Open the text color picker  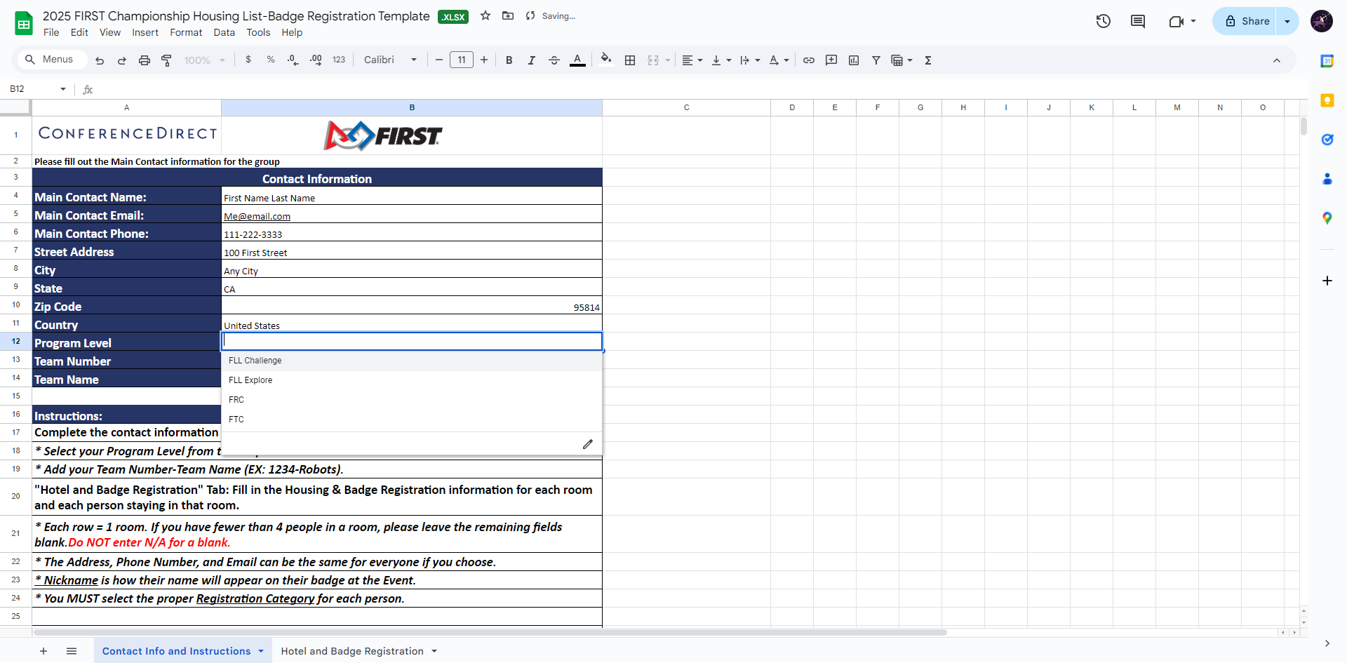tap(577, 60)
